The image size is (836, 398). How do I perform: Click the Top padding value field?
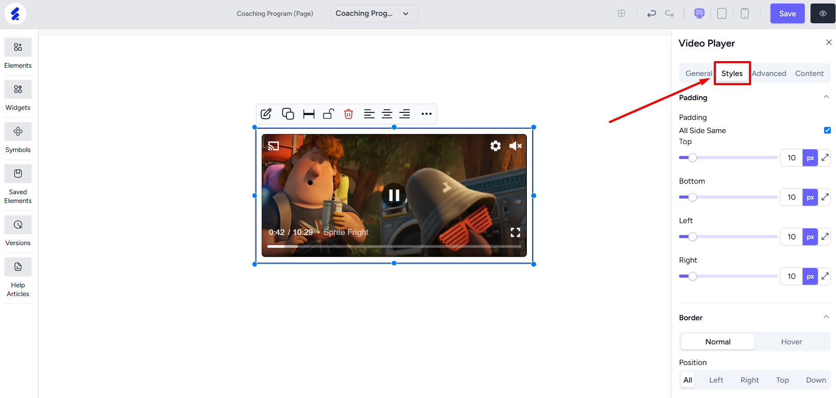coord(792,158)
